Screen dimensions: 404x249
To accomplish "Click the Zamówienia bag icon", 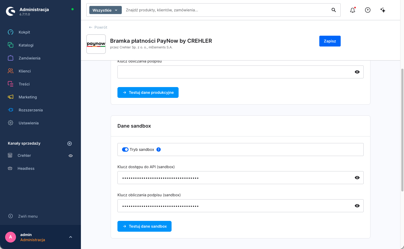I will click(x=11, y=58).
